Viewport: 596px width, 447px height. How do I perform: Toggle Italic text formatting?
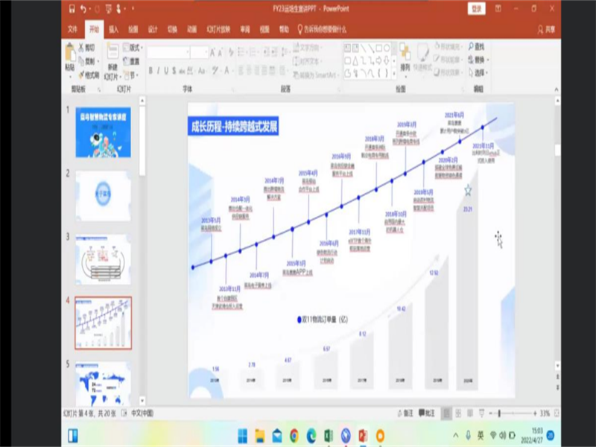159,71
